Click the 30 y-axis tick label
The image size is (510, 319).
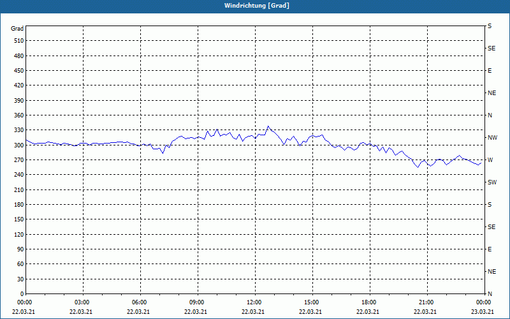20,279
